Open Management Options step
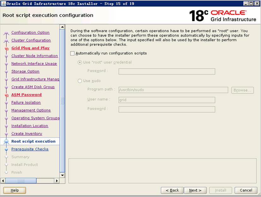The width and height of the screenshot is (261, 197). (x=31, y=110)
